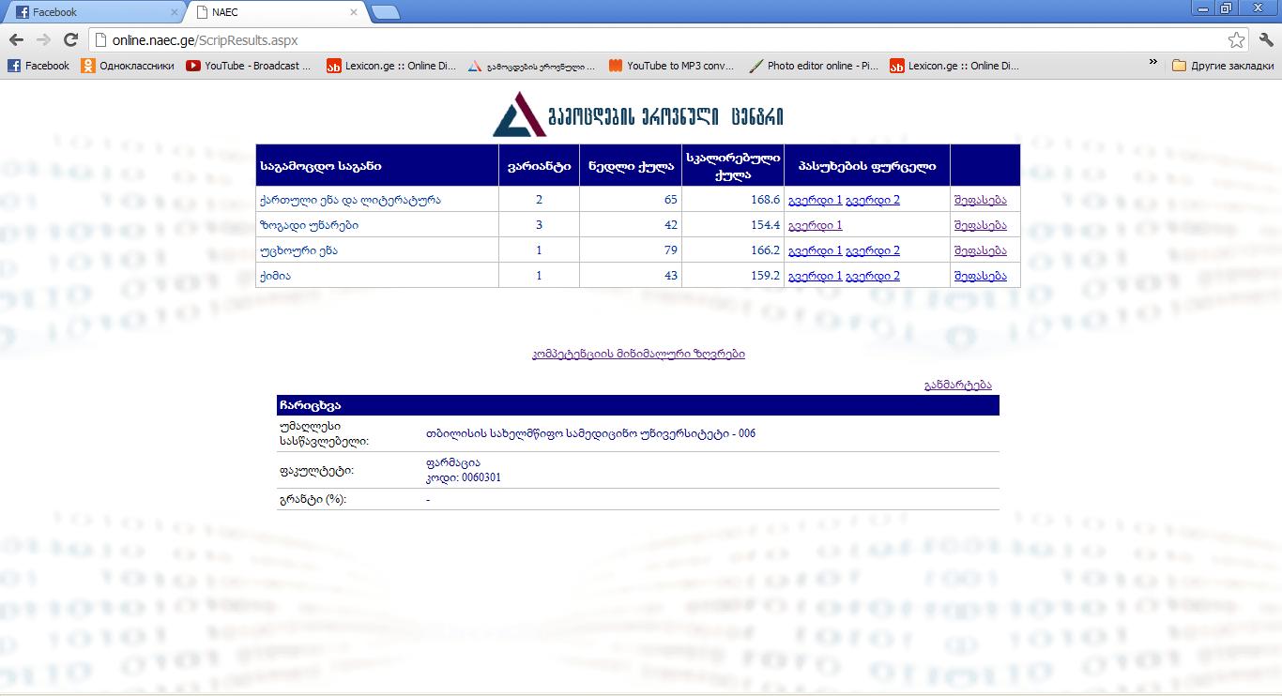This screenshot has width=1282, height=696.
Task: Click შეფასება for უცხოური ენა row
Action: tap(980, 250)
